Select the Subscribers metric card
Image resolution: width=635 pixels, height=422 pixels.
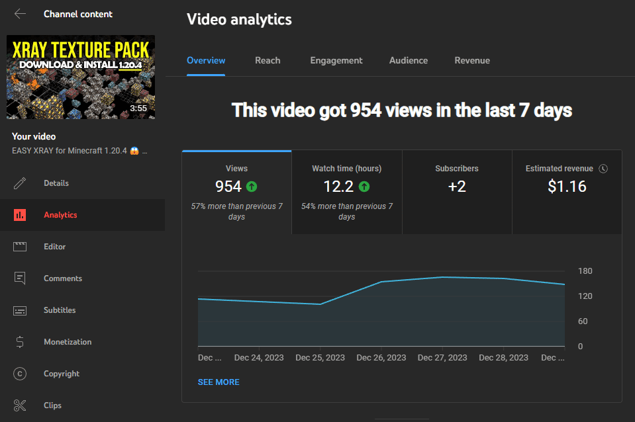click(457, 192)
